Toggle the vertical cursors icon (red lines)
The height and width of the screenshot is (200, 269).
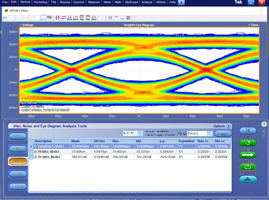pos(57,18)
